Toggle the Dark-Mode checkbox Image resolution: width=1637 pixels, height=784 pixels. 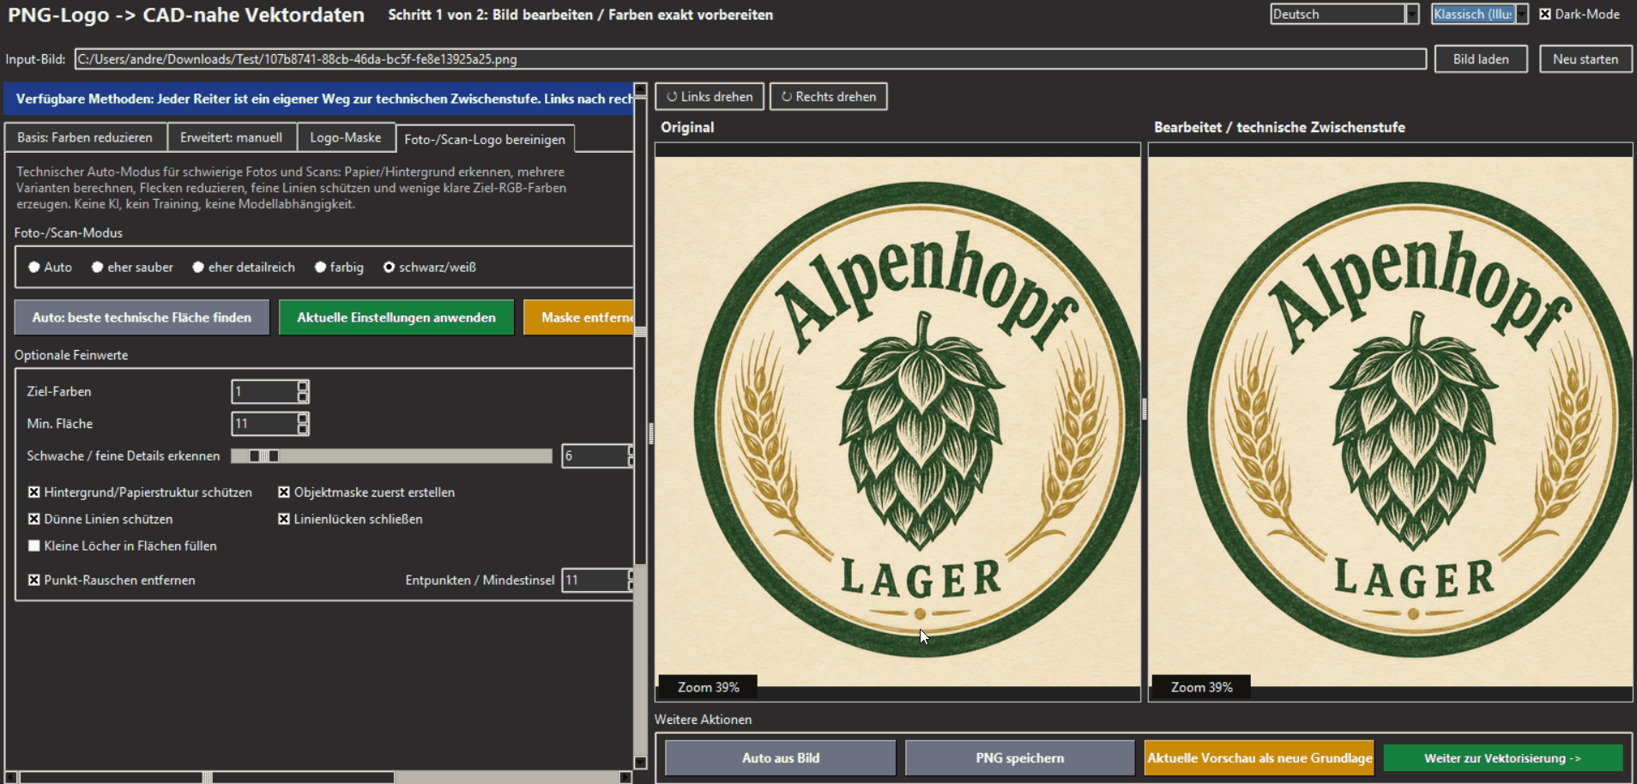coord(1545,14)
